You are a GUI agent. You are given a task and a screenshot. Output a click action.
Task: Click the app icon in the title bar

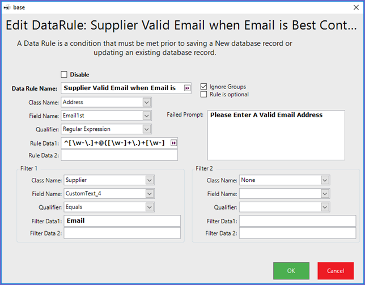point(7,7)
